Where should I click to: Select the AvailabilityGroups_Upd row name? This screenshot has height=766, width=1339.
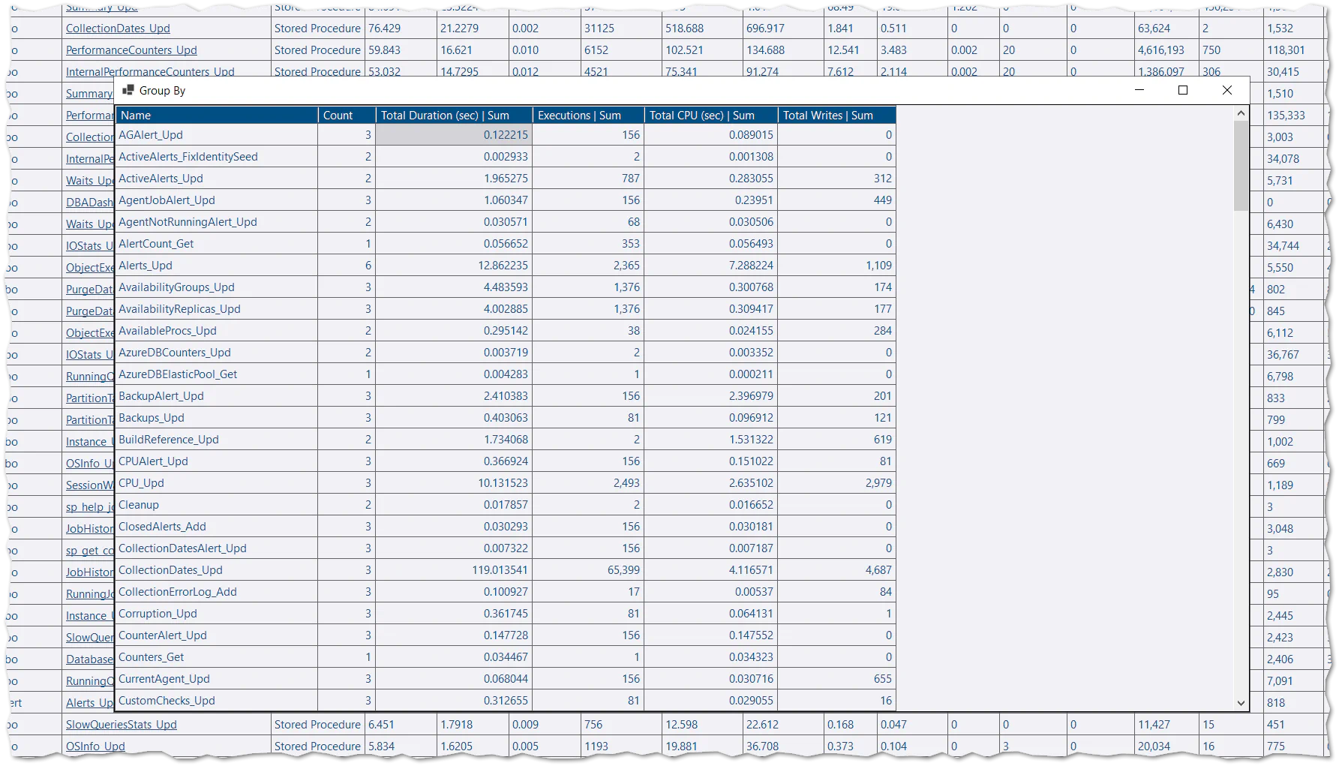click(176, 287)
